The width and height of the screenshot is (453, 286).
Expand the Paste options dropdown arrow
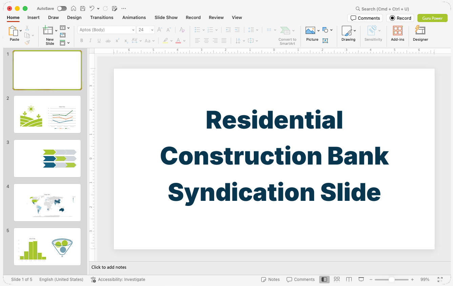coord(21,31)
